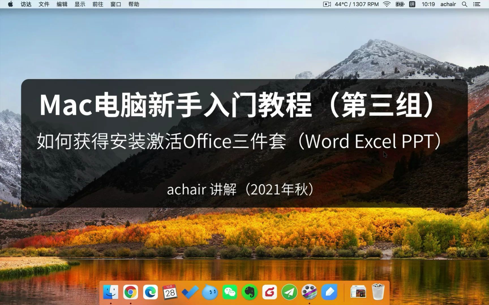This screenshot has height=305, width=489.
Task: Launch WeChat from the Dock
Action: click(x=230, y=292)
